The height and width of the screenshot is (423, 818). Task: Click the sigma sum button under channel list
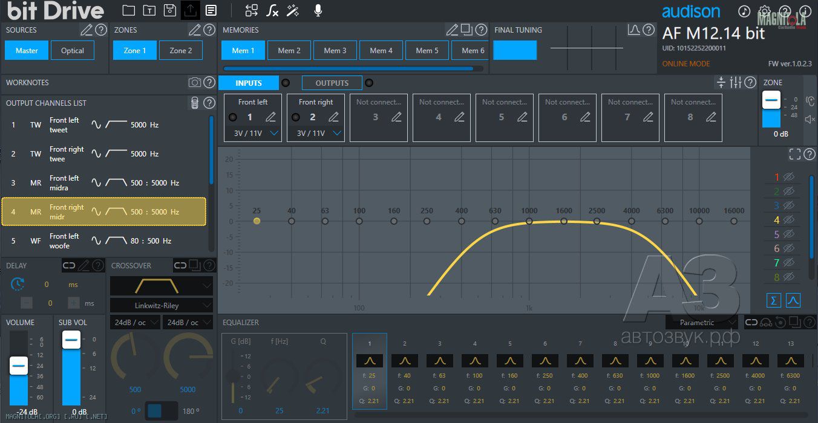click(774, 300)
